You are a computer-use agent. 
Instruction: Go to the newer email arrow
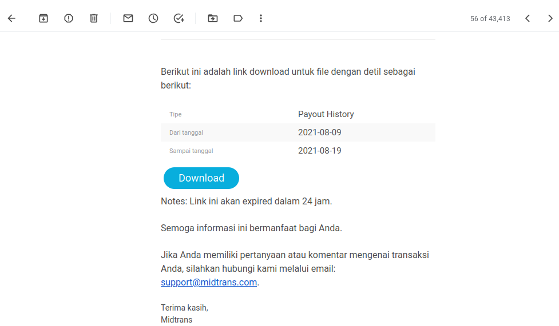click(x=528, y=18)
